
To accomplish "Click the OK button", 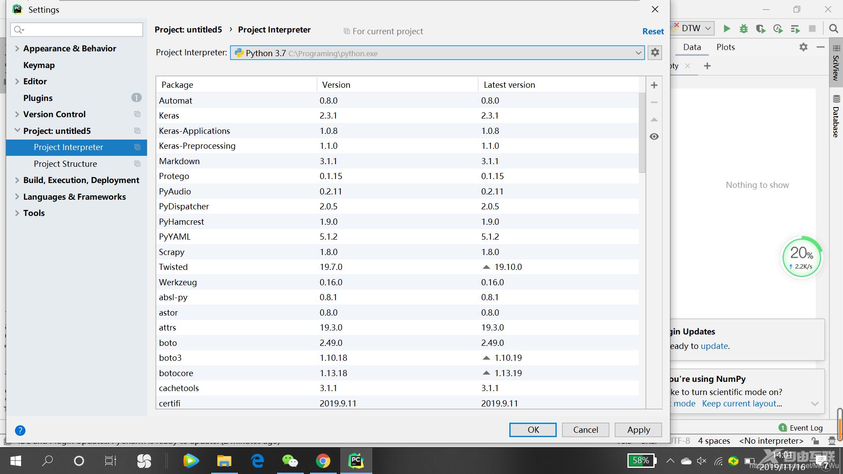I will click(x=533, y=430).
